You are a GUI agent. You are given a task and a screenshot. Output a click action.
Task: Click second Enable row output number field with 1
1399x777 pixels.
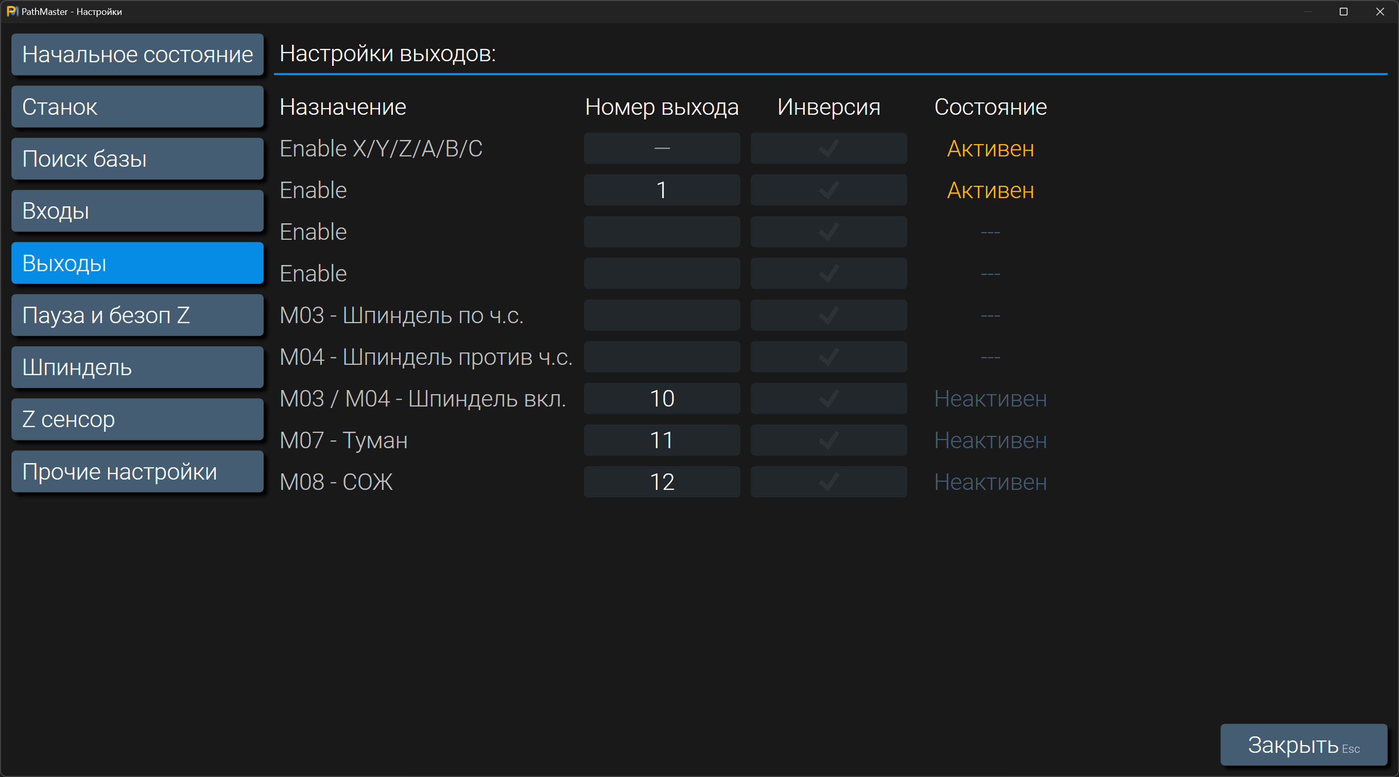662,190
